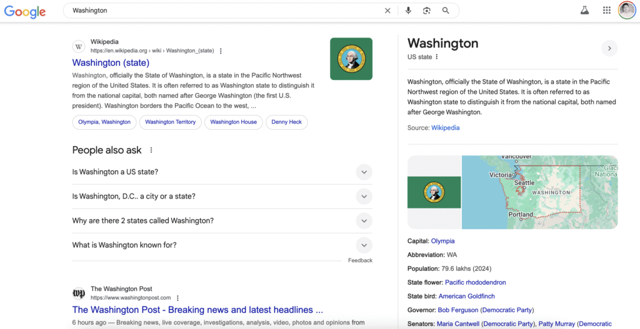640x329 pixels.
Task: Open the Washington (state) Wikipedia link
Action: click(111, 63)
